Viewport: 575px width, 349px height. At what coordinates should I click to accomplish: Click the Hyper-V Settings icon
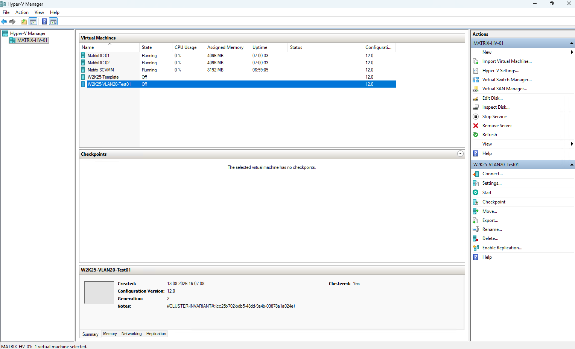pyautogui.click(x=476, y=71)
